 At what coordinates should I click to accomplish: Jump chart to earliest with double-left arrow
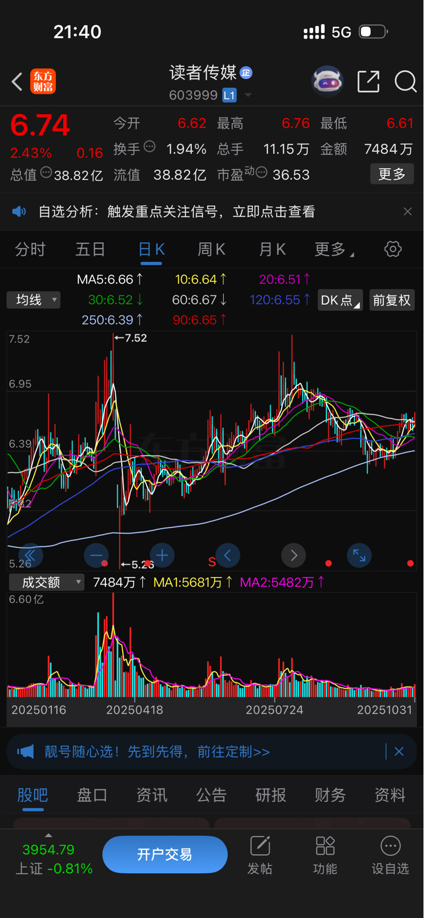pos(30,555)
